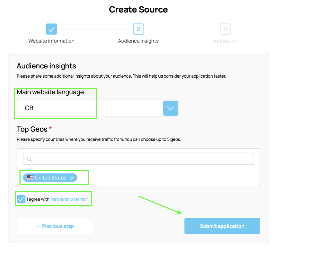The width and height of the screenshot is (311, 255).
Task: Click the Website information step label
Action: tap(51, 41)
